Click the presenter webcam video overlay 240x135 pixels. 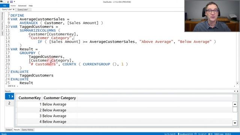coord(212,16)
